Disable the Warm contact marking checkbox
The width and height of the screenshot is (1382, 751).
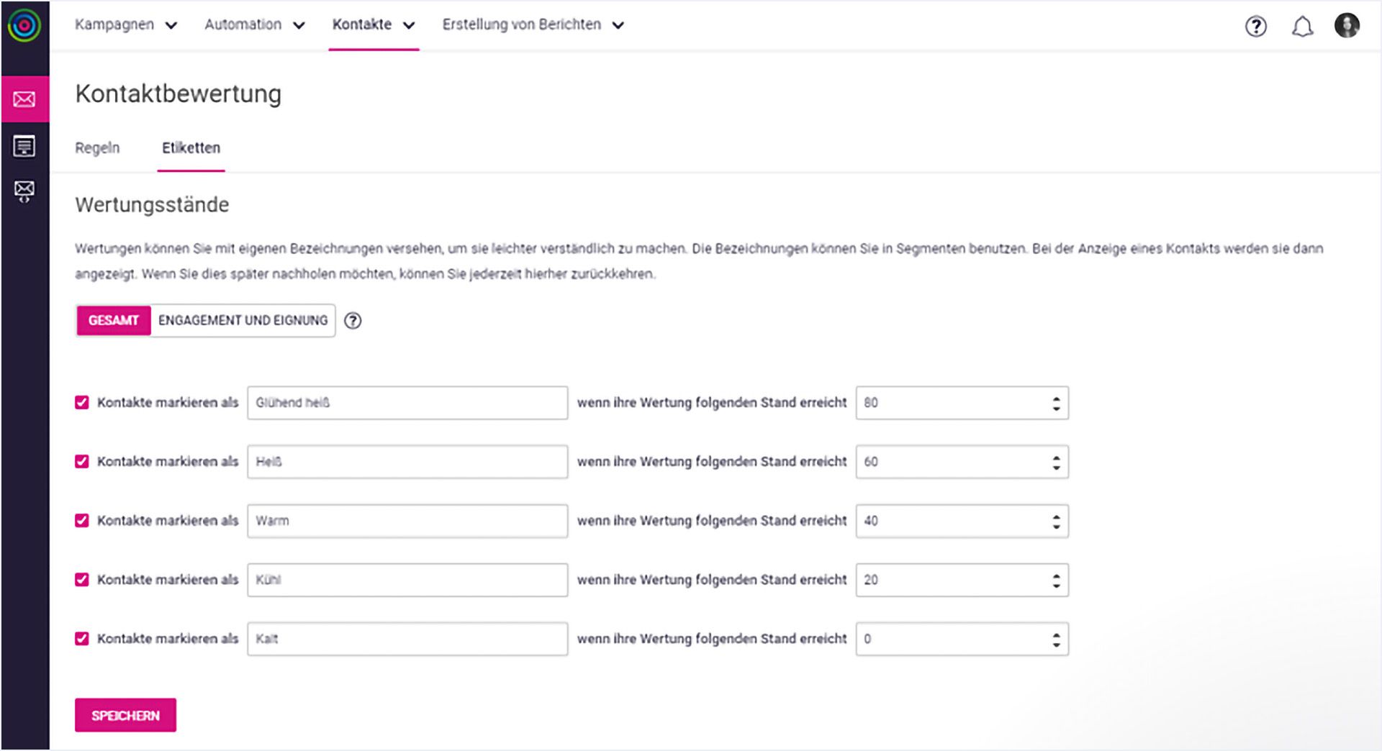click(x=81, y=520)
